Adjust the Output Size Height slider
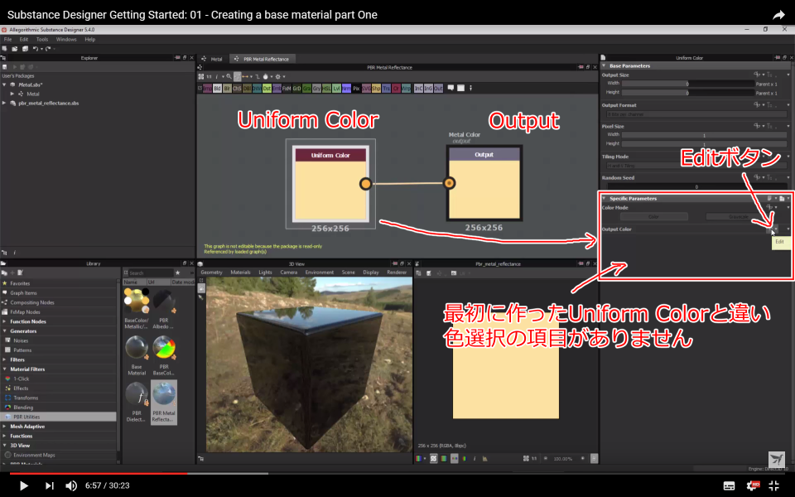This screenshot has height=497, width=795. click(x=688, y=93)
